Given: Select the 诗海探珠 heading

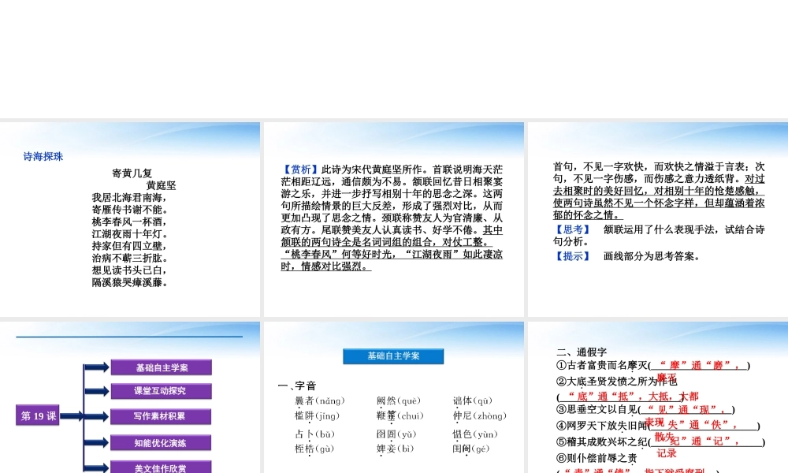Looking at the screenshot, I should click(x=43, y=157).
